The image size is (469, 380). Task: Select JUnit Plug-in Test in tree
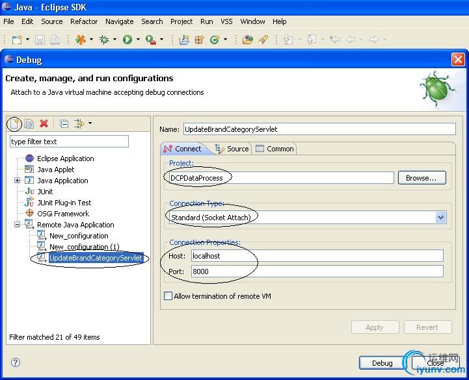pyautogui.click(x=64, y=203)
